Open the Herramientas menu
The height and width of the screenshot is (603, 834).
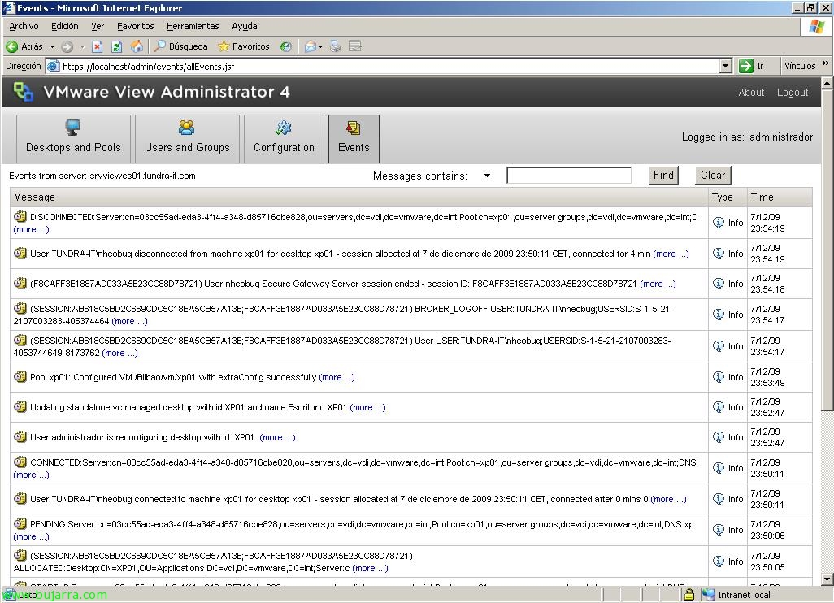pos(193,26)
